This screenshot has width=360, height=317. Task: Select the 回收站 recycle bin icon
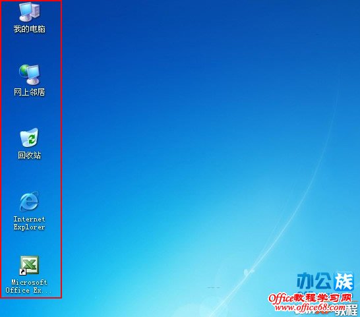[29, 137]
